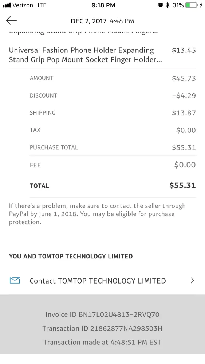The image size is (205, 364).
Task: Tap the DISCOUNT -$4.29 row
Action: [113, 95]
